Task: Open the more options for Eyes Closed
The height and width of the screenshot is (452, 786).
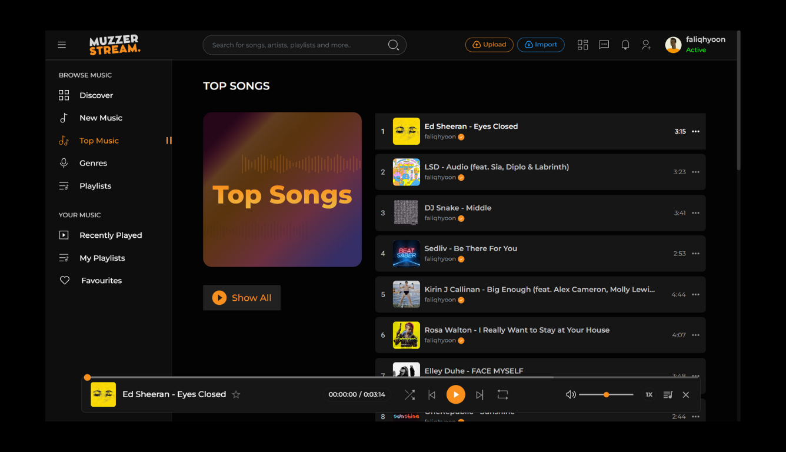Action: [x=695, y=132]
